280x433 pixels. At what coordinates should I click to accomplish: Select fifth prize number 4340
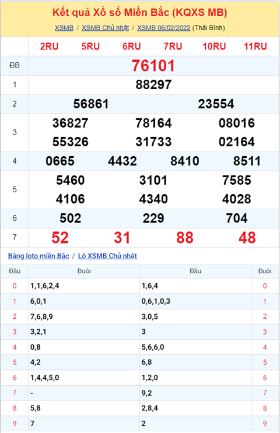pos(153,199)
